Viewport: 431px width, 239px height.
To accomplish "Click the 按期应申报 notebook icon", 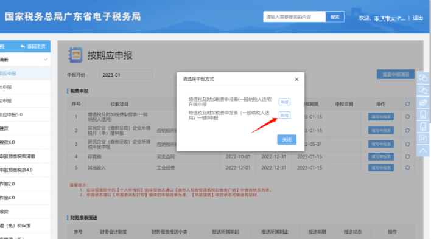I will point(75,55).
